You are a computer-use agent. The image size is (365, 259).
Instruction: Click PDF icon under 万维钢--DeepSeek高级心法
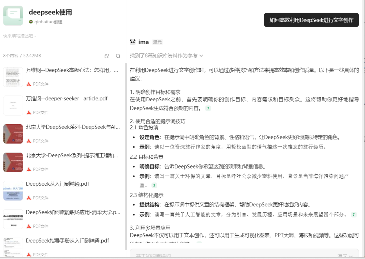coord(29,84)
